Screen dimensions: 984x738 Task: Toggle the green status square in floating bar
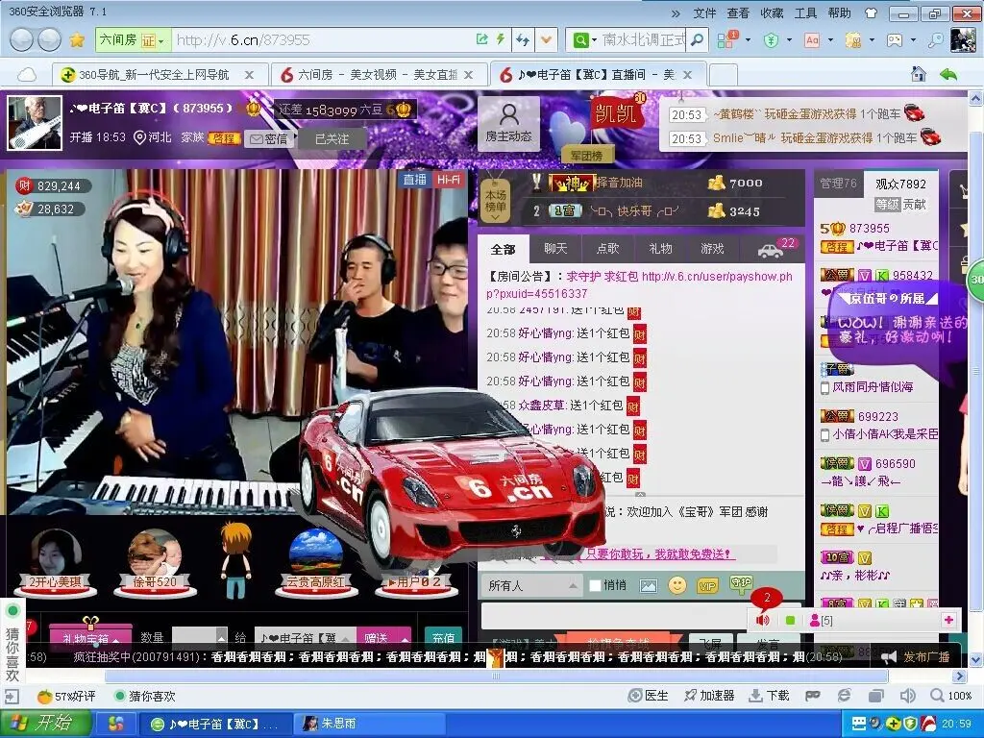[x=790, y=621]
